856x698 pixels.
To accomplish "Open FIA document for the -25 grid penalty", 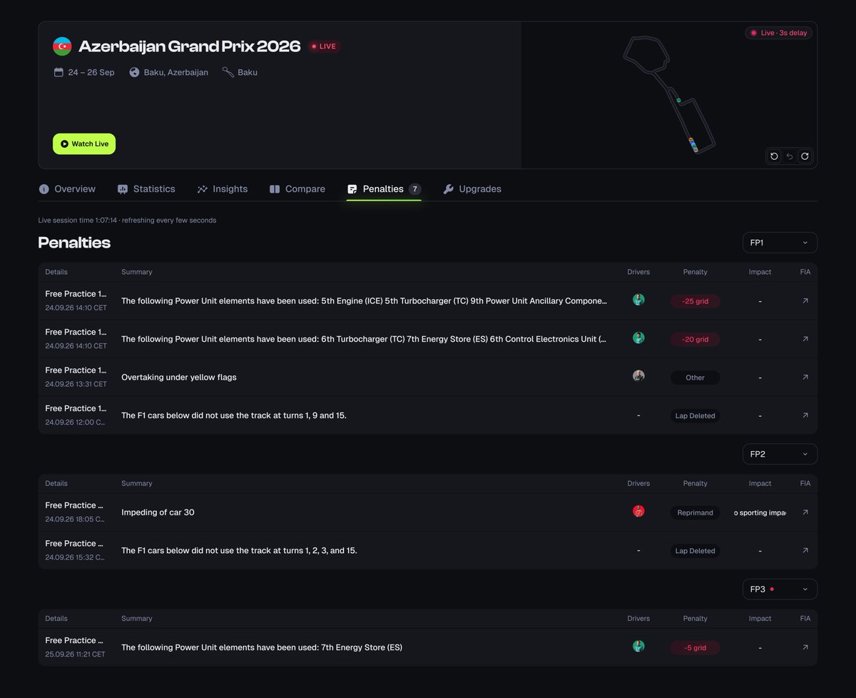I will click(805, 301).
